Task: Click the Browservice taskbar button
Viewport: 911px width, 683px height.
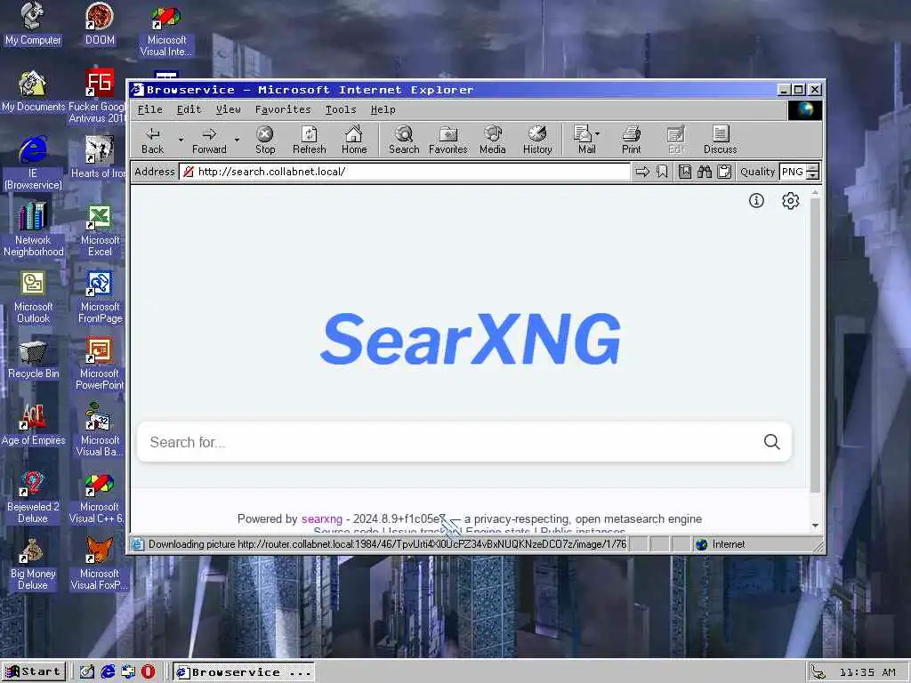Action: click(245, 672)
